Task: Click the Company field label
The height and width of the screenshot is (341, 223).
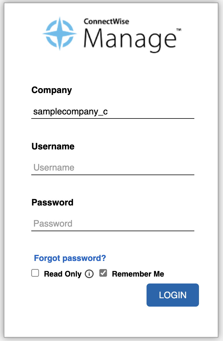Action: [52, 90]
